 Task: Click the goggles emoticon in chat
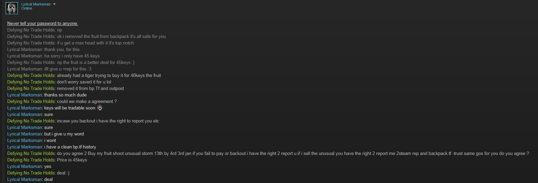pos(100,108)
